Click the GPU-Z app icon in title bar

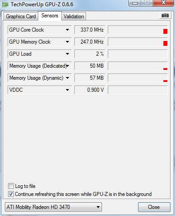(5, 4)
